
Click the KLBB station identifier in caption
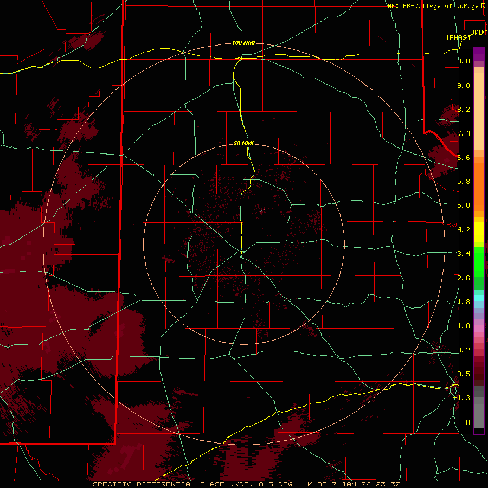(x=317, y=484)
